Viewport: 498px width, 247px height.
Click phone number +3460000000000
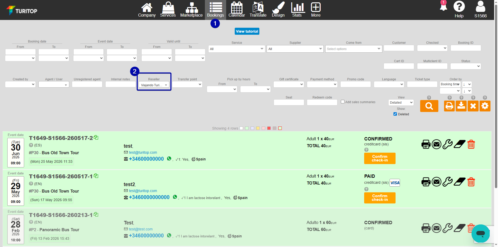(x=149, y=197)
